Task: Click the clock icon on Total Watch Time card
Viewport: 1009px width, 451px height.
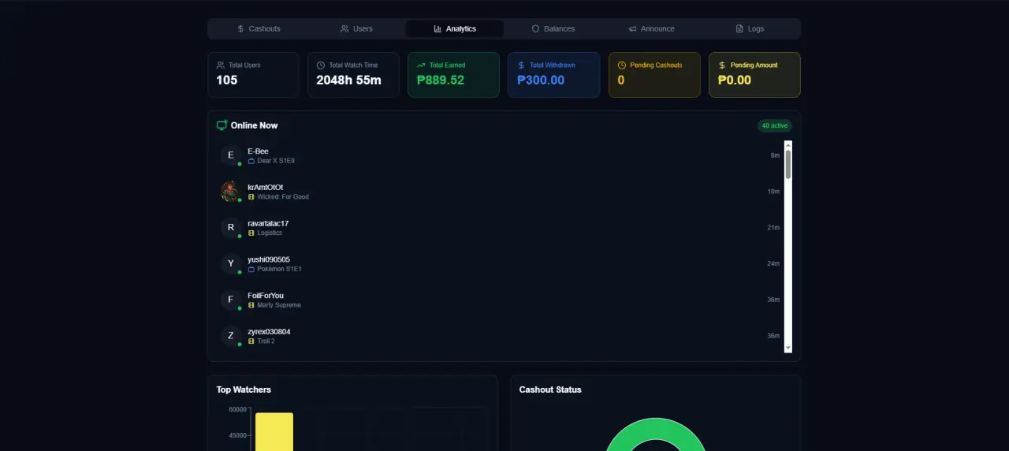Action: click(x=321, y=65)
